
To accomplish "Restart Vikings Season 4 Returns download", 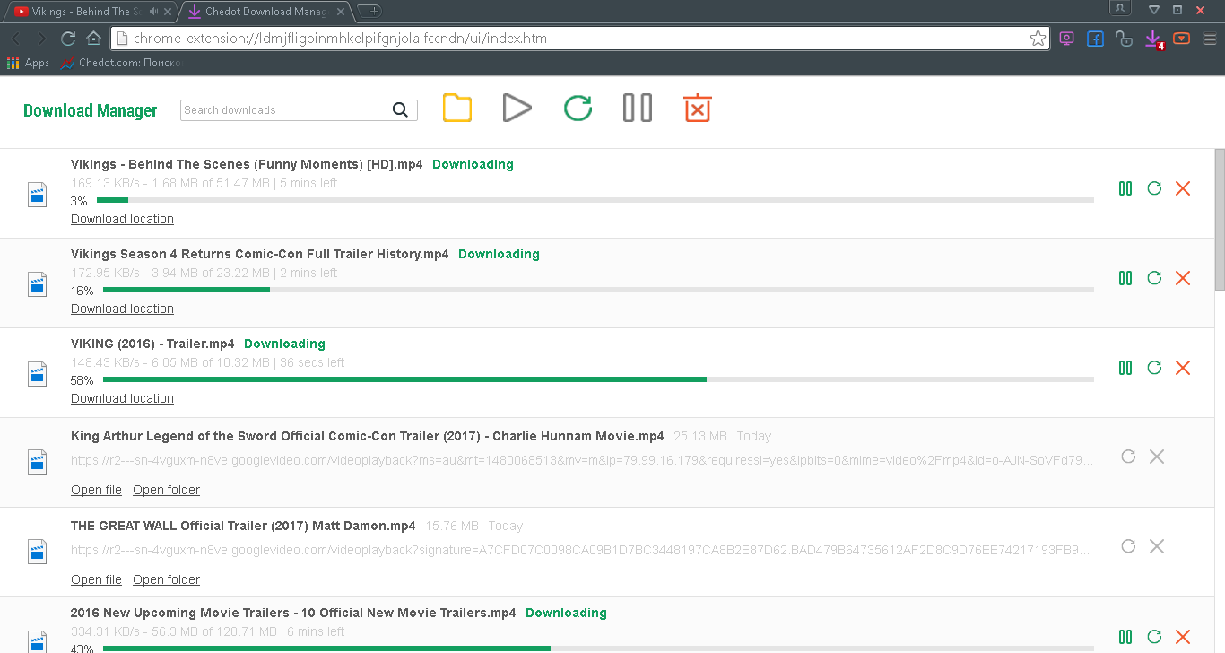I will click(x=1154, y=278).
